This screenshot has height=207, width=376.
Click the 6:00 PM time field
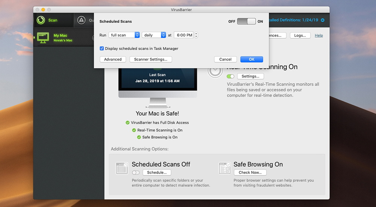184,35
